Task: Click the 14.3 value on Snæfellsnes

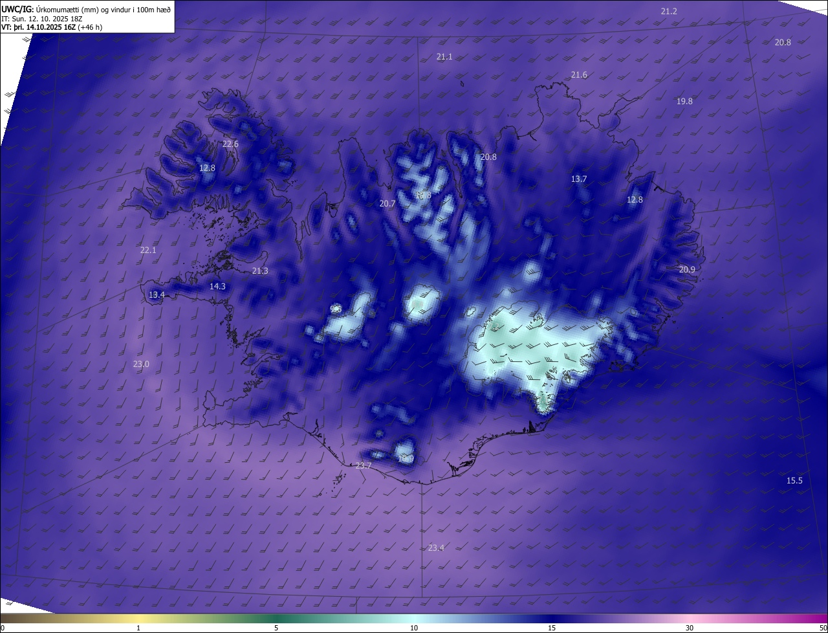Action: point(217,286)
